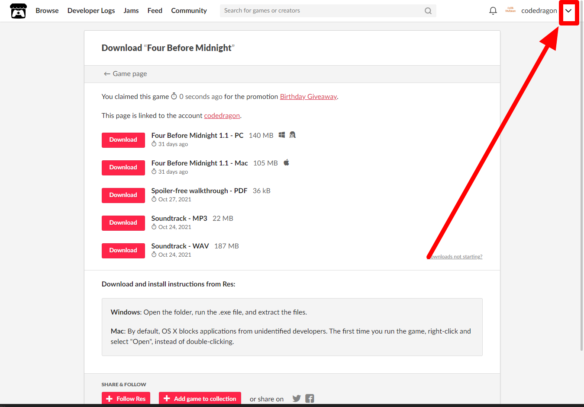The width and height of the screenshot is (584, 407).
Task: Download Four Before Midnight 1.1 - PC
Action: point(123,140)
